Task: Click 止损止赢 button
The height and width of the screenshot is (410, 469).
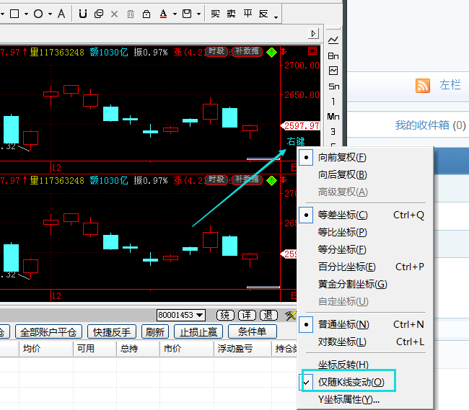Action: pos(198,331)
